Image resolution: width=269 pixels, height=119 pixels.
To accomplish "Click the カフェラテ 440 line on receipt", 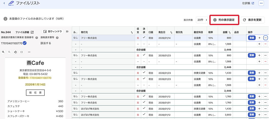I will pos(35,106).
